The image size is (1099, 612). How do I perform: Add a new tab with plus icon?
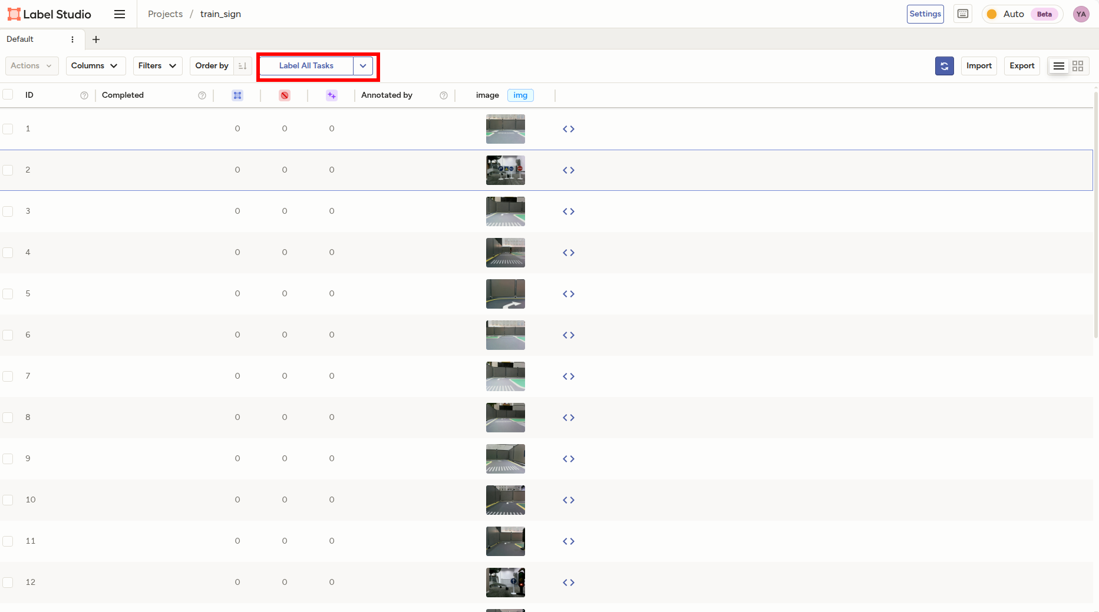[96, 39]
